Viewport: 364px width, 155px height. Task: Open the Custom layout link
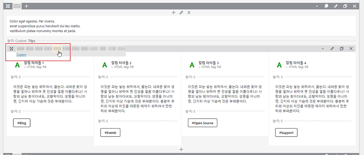point(21,55)
